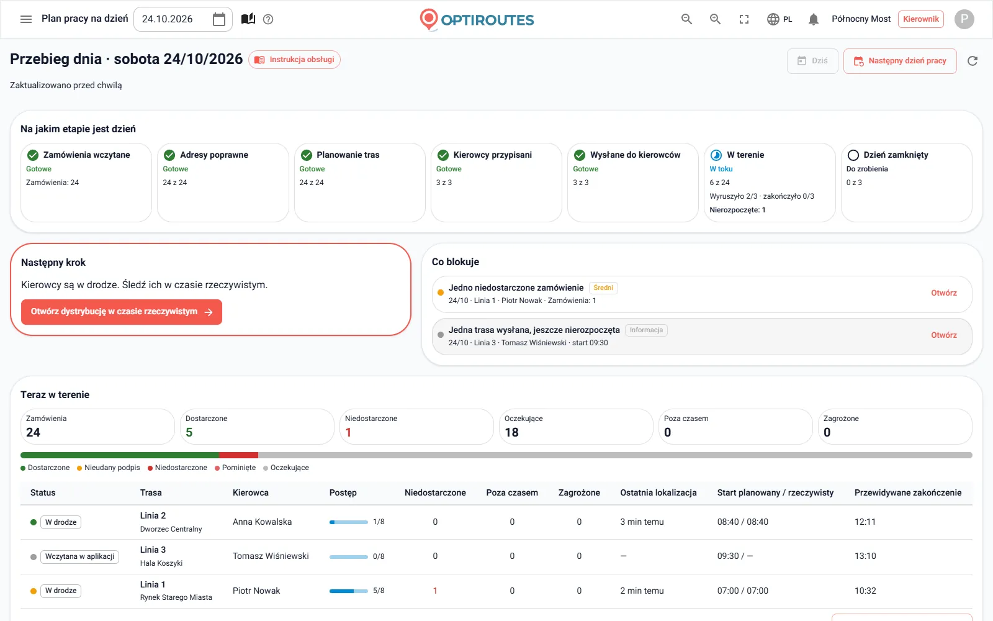Open the notifications bell
993x621 pixels.
tap(814, 19)
